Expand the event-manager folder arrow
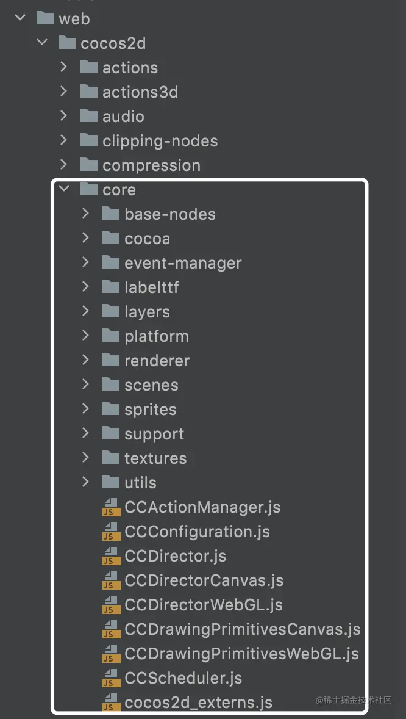 86,262
